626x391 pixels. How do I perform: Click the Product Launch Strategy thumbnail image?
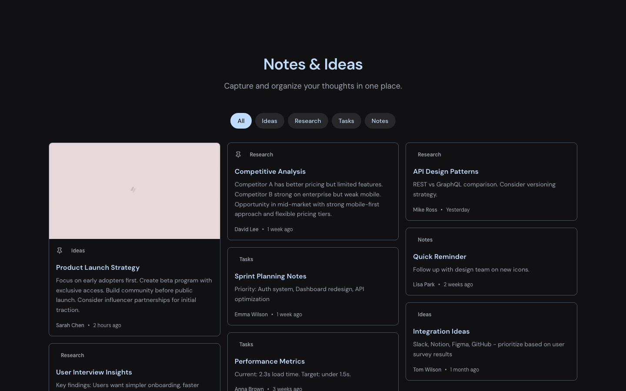(134, 191)
